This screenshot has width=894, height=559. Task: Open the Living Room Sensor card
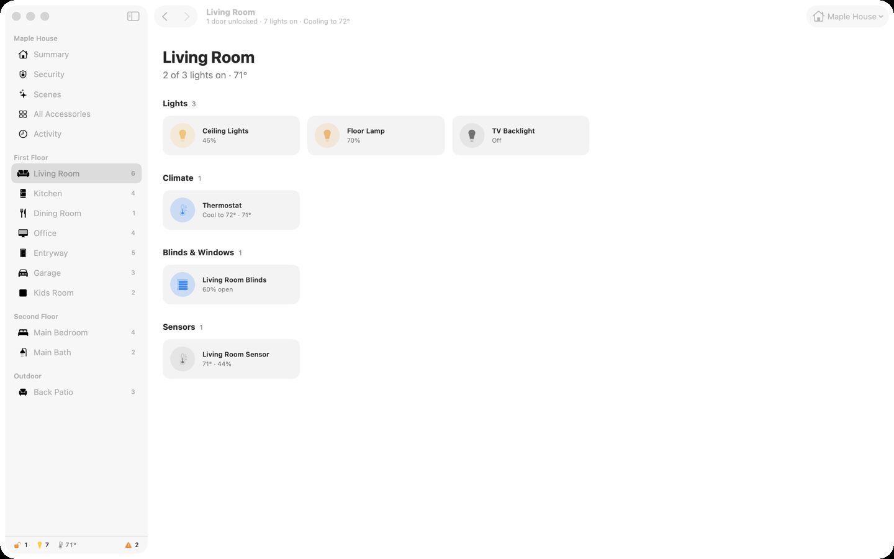point(231,359)
